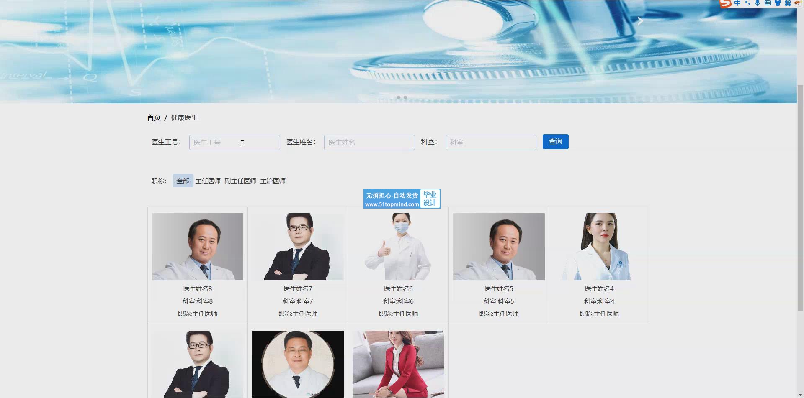The height and width of the screenshot is (398, 804).
Task: Open the photo of 医生姓名7
Action: 298,247
